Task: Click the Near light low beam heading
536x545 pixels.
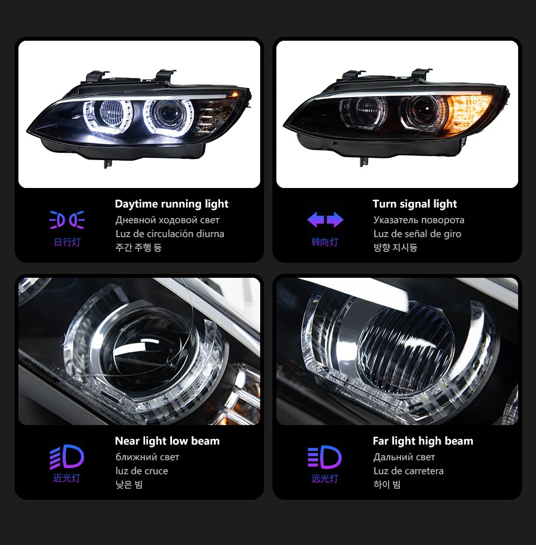Action: pos(167,441)
